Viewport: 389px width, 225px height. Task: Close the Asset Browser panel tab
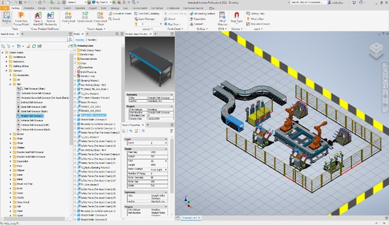[x=18, y=34]
